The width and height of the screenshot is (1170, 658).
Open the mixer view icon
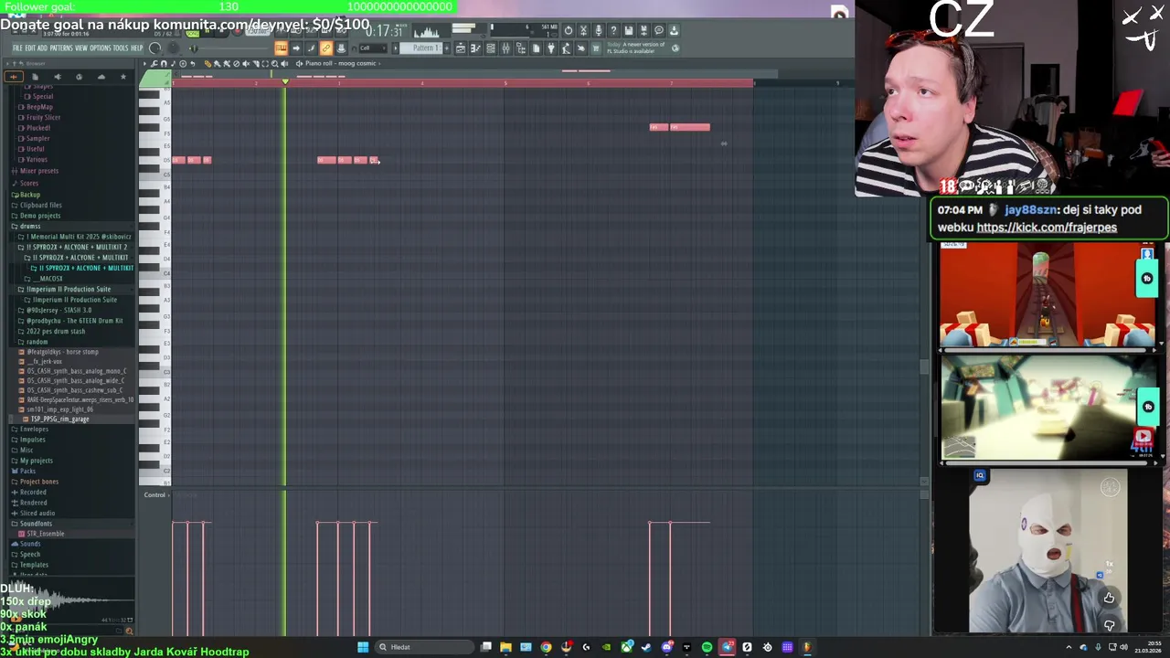(x=505, y=48)
